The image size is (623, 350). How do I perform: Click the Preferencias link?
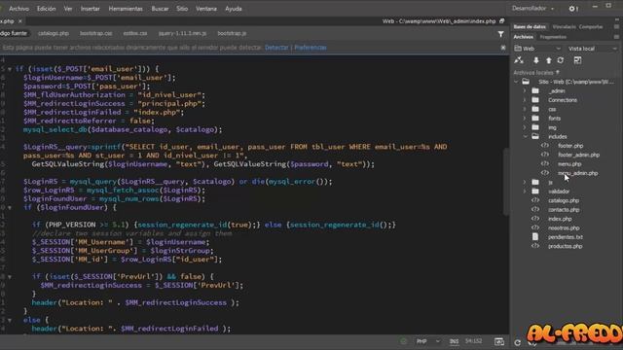click(x=311, y=48)
